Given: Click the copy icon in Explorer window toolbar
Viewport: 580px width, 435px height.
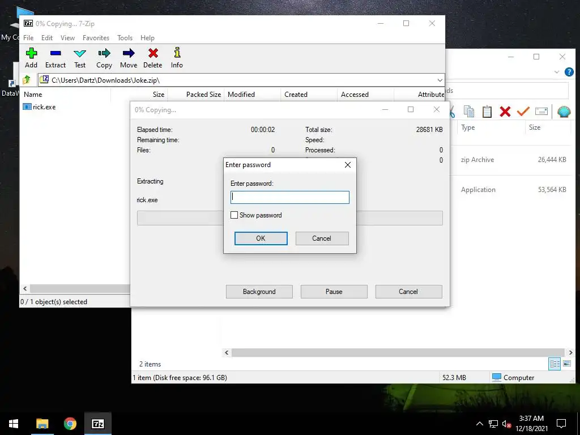Looking at the screenshot, I should pyautogui.click(x=468, y=112).
